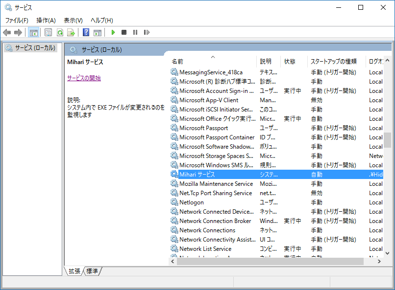
Task: Restart service with the restart icon
Action: coord(147,32)
